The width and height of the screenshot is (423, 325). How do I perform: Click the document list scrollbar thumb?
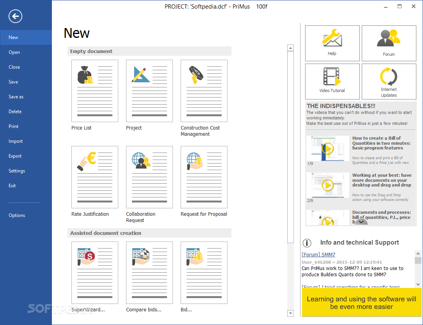pos(291,147)
